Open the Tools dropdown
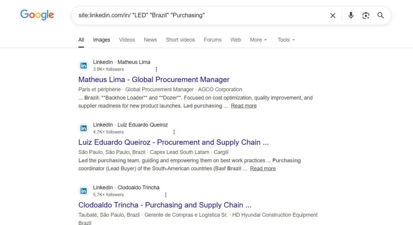Image resolution: width=413 pixels, height=225 pixels. 286,40
